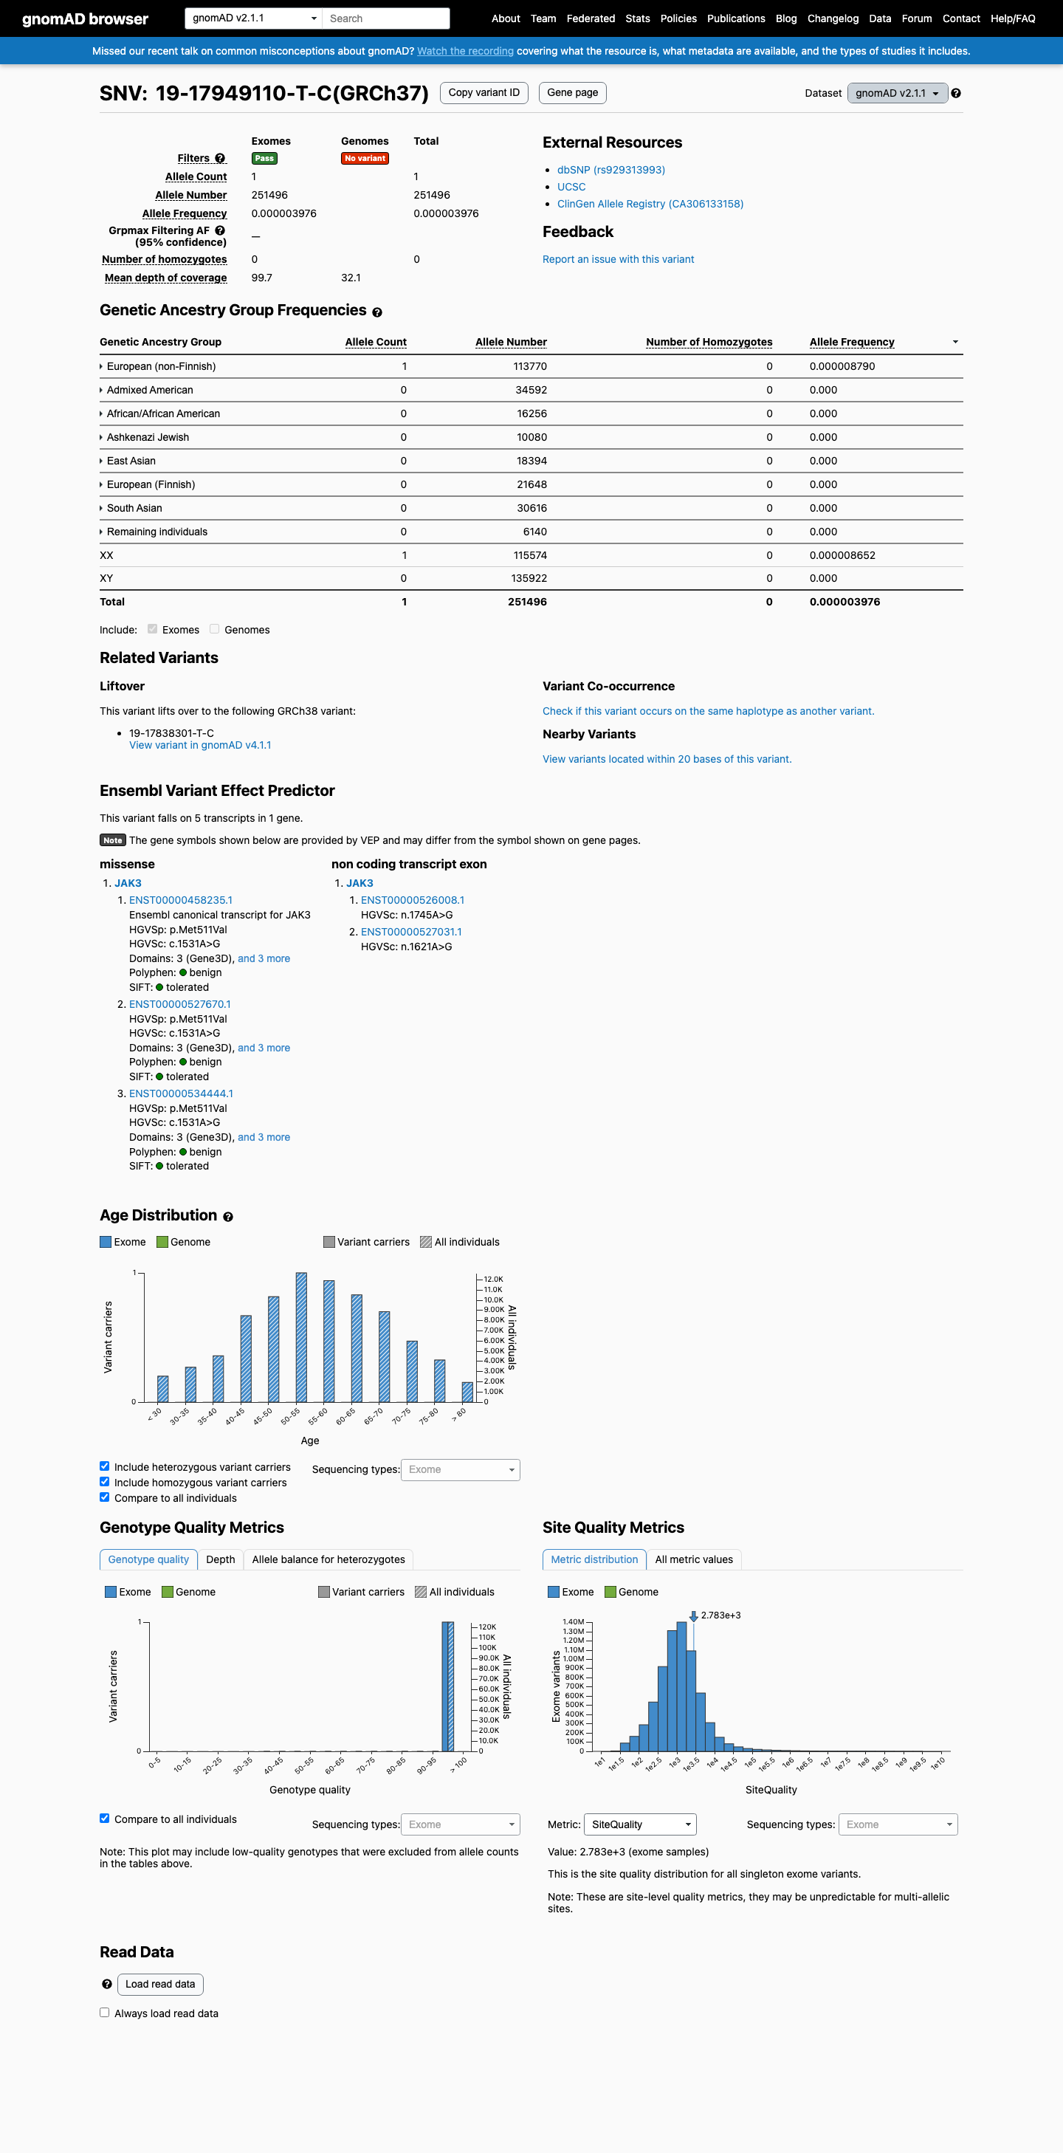Open Site Quality Sequencing types dropdown
This screenshot has width=1063, height=2153.
(x=898, y=1824)
